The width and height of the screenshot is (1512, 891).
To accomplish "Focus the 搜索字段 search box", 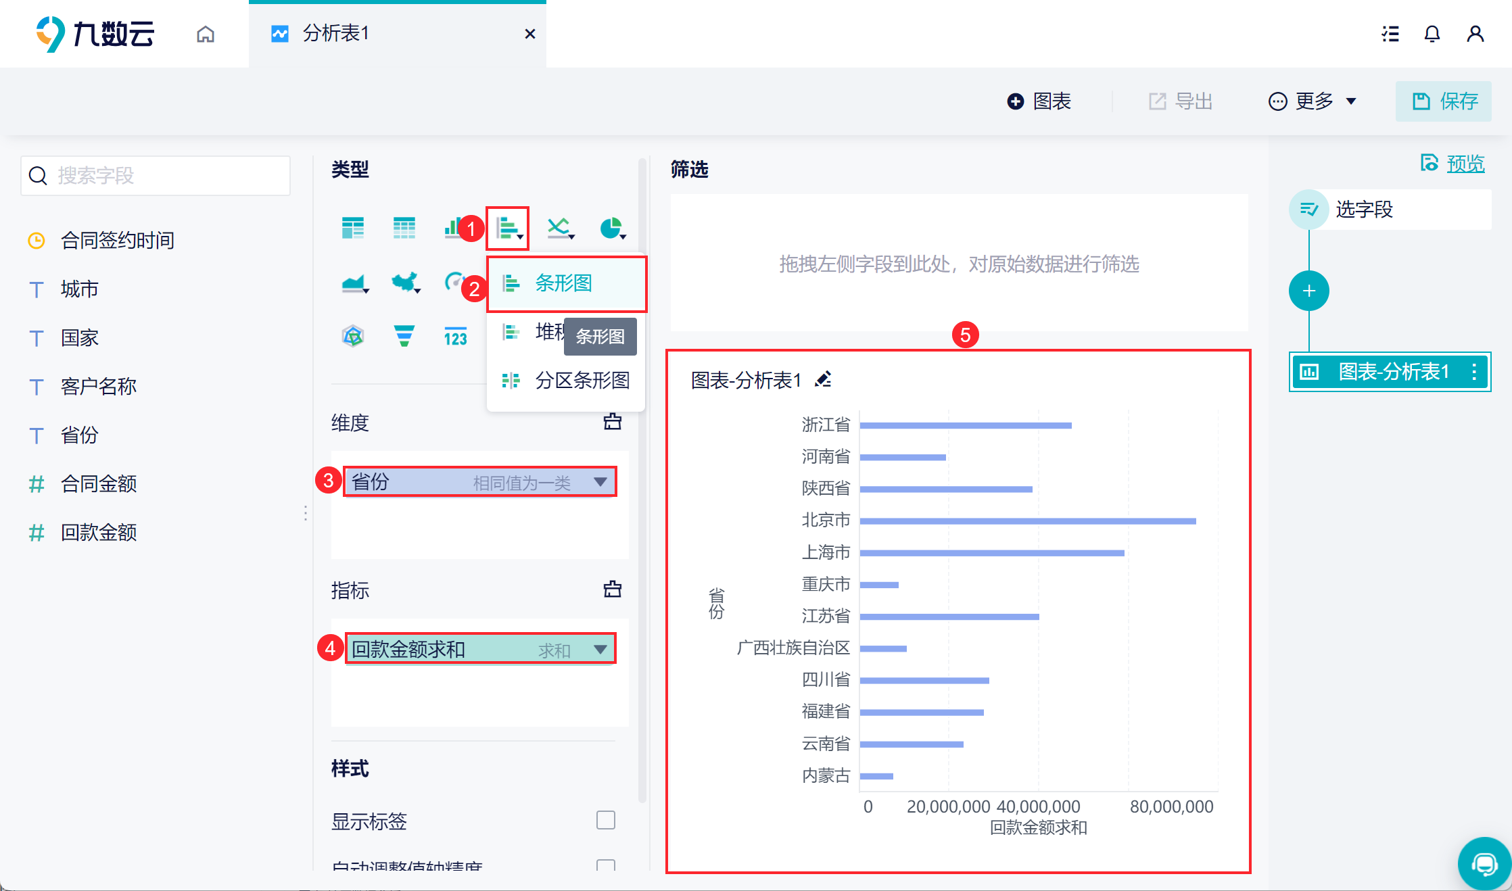I will (156, 176).
